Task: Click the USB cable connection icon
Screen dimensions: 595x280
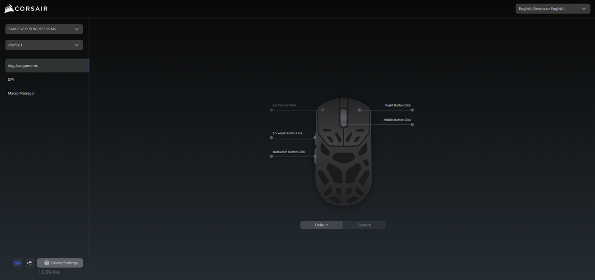Action: pyautogui.click(x=29, y=263)
